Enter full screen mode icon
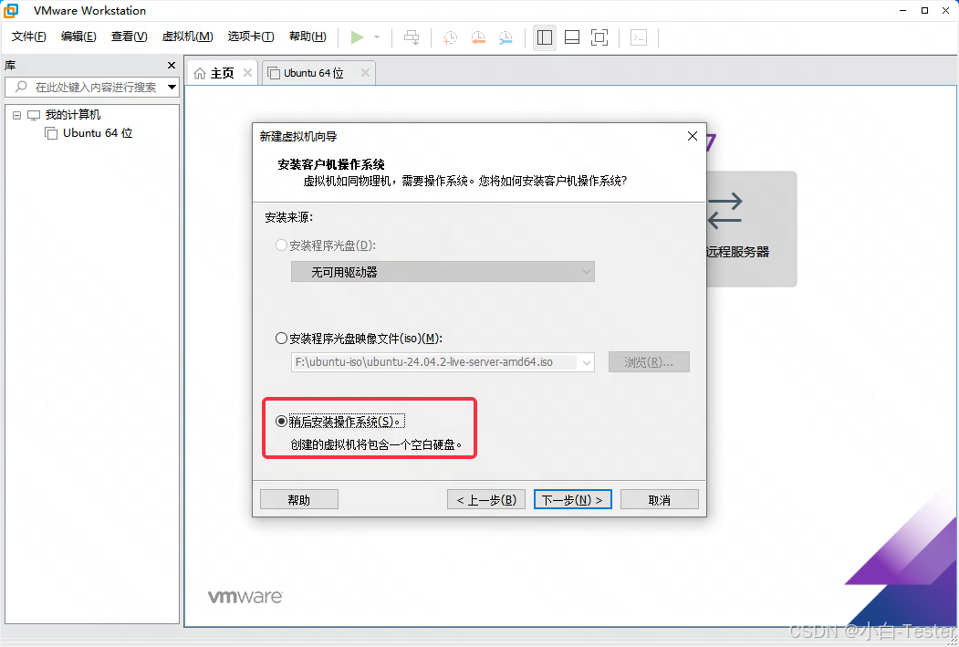Image resolution: width=959 pixels, height=647 pixels. 599,37
